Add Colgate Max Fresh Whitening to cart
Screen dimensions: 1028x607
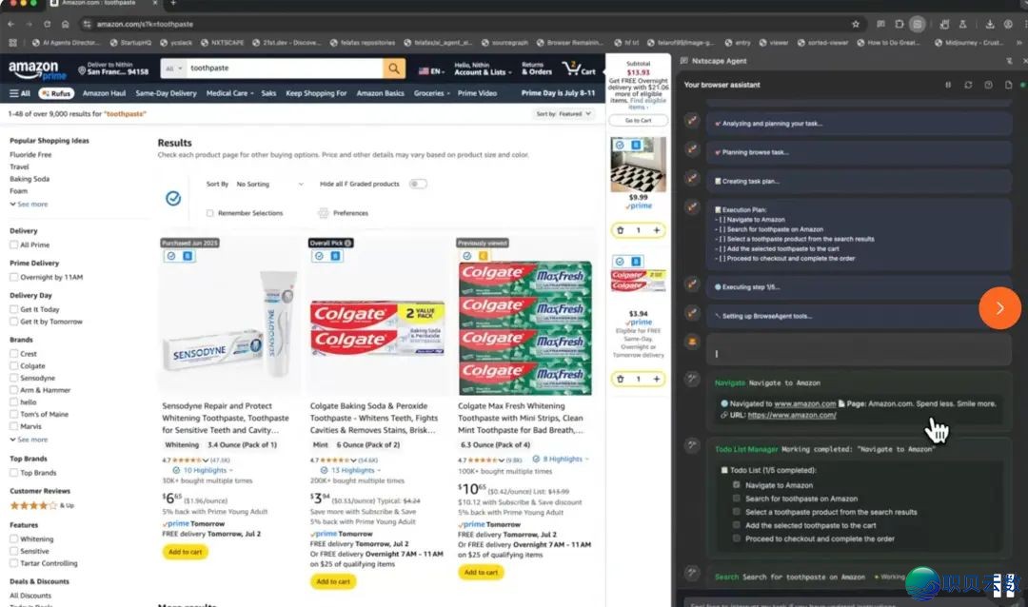481,572
